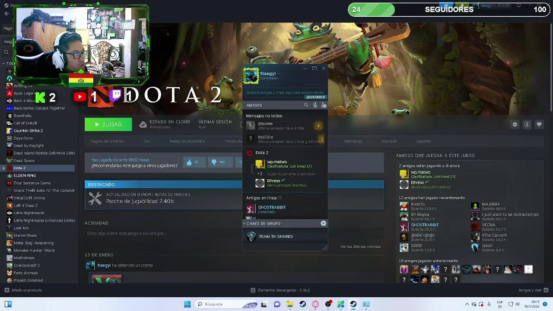This screenshot has height=311, width=553.
Task: Open Naegyl status dropdown arrow
Action: point(279,74)
